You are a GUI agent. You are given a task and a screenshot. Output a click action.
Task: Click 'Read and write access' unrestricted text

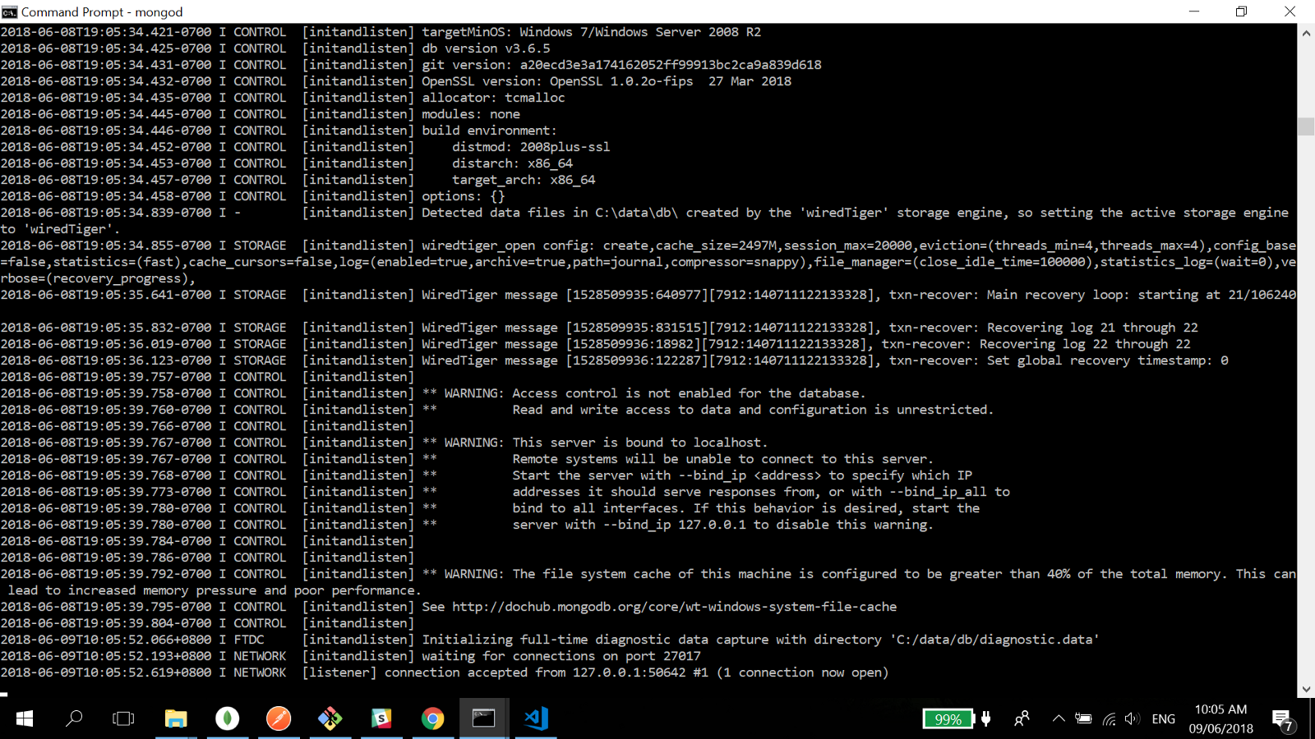click(753, 410)
